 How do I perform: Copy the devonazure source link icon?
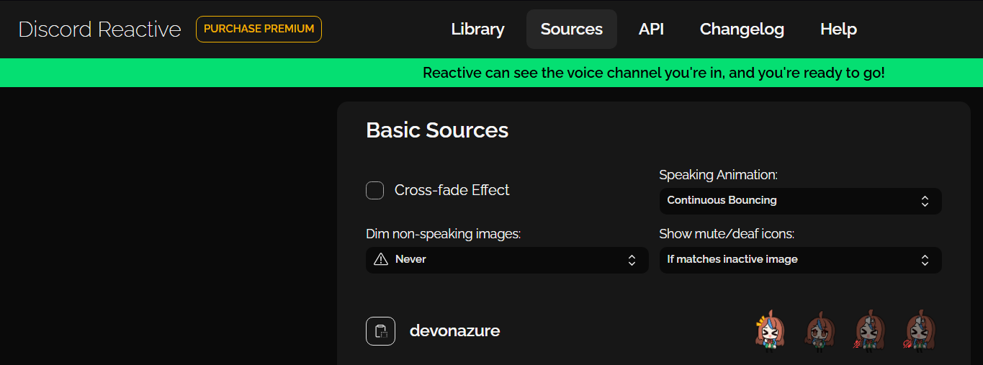(380, 331)
